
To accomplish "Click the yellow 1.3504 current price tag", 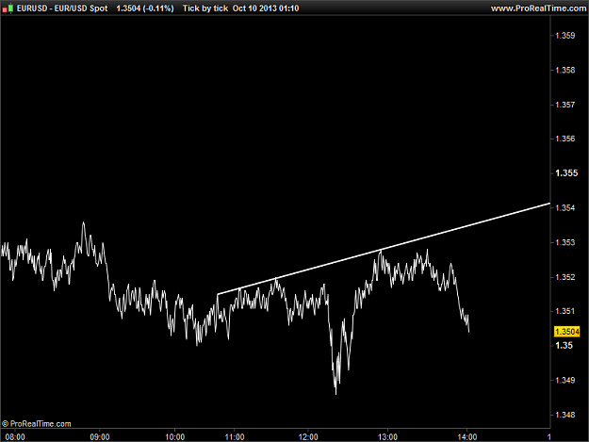I will 566,332.
